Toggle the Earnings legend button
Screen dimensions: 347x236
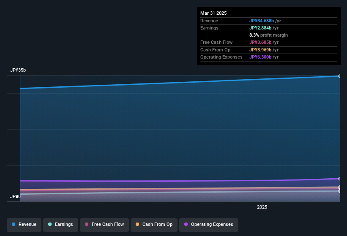tap(60, 225)
